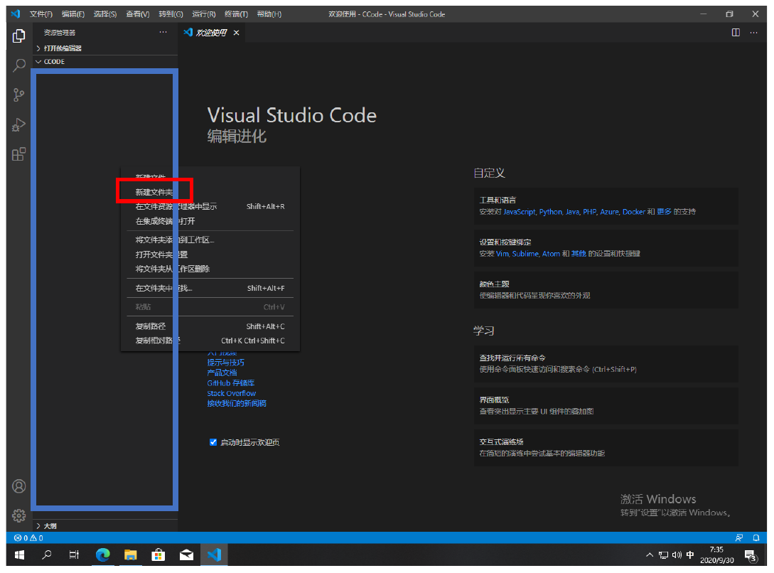The width and height of the screenshot is (774, 573).
Task: Expand the 打开的编辑器 section
Action: pyautogui.click(x=63, y=48)
